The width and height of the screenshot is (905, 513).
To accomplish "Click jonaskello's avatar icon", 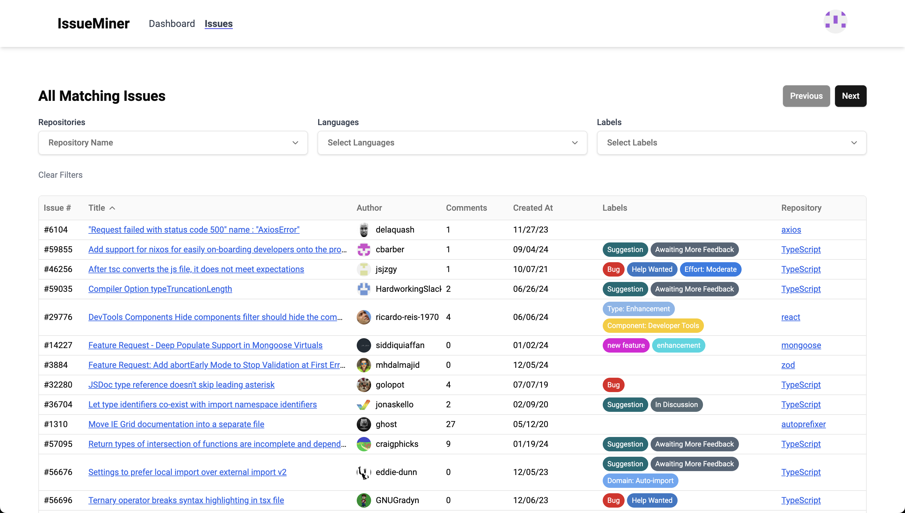I will pos(364,404).
